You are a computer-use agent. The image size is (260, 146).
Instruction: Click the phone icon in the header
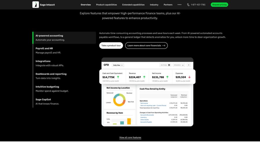pyautogui.click(x=188, y=4)
